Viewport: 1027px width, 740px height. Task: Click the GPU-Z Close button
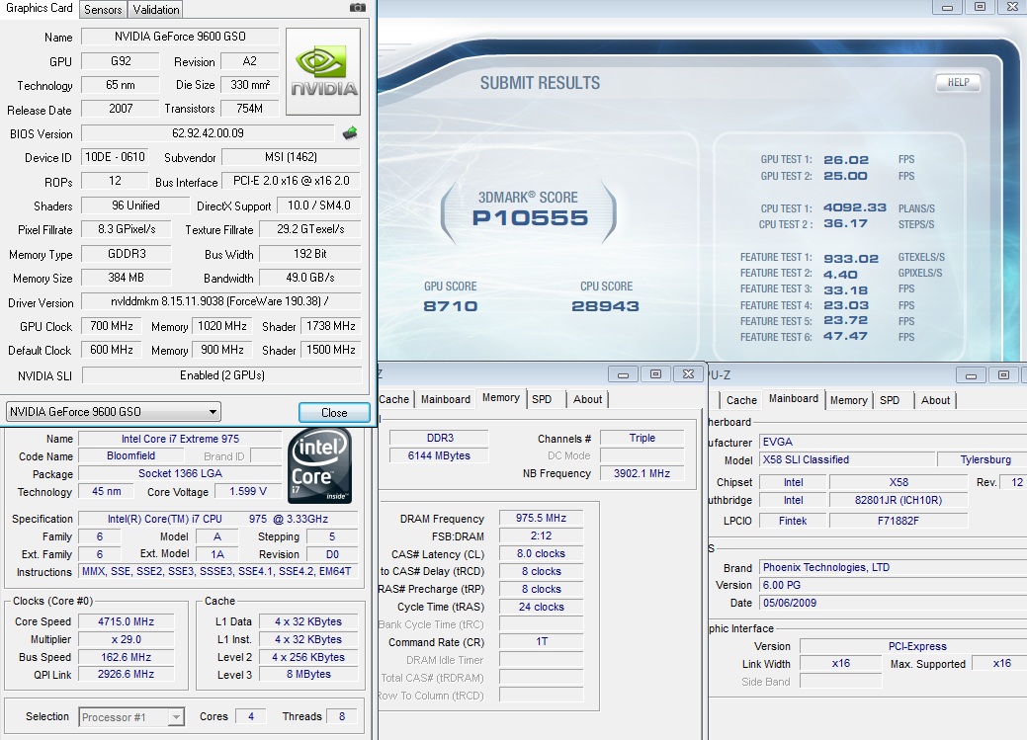click(334, 413)
